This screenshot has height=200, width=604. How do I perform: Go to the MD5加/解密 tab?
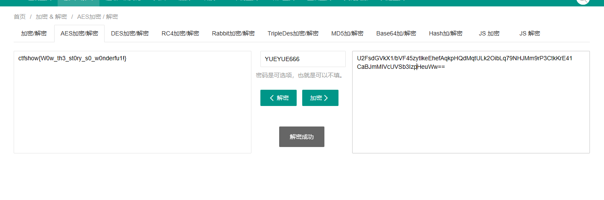click(x=347, y=33)
